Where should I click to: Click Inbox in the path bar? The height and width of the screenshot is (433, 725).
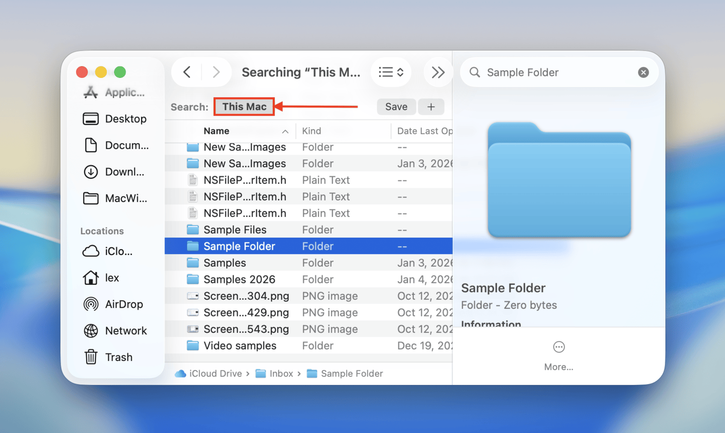point(280,373)
